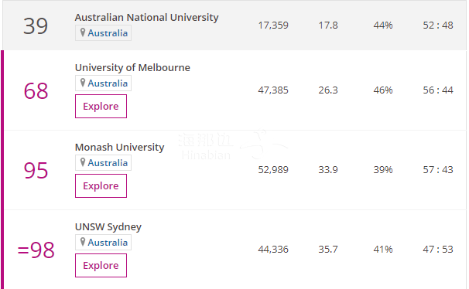Open the Australian National University name link

[146, 17]
